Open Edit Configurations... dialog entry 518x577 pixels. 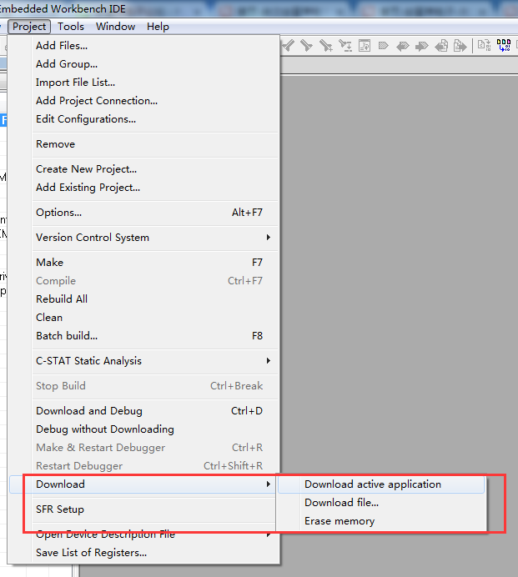(x=143, y=119)
